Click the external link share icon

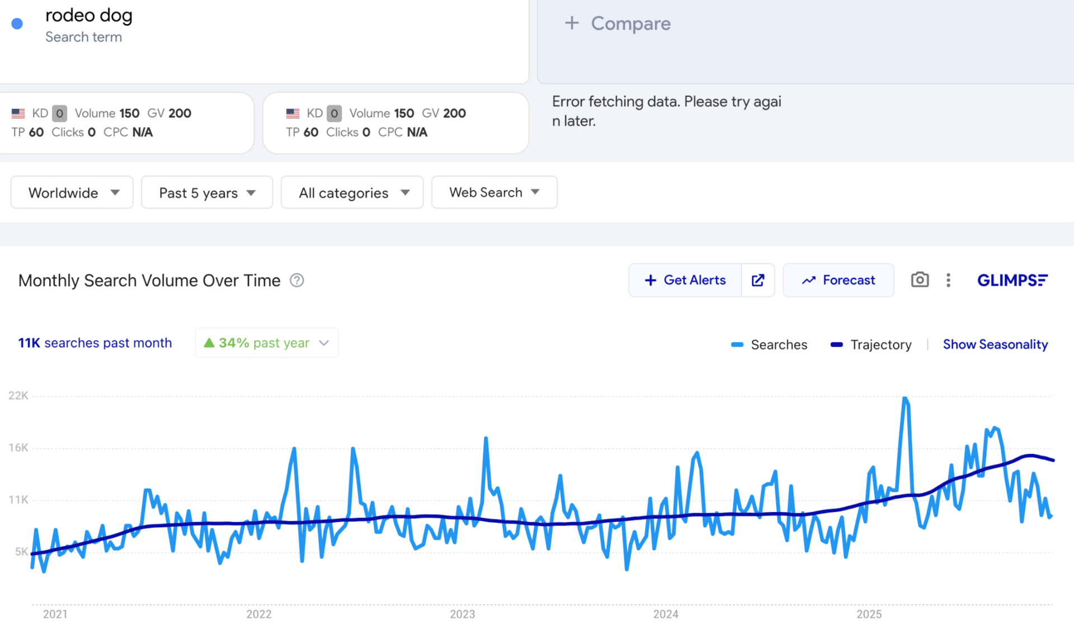[x=758, y=280]
